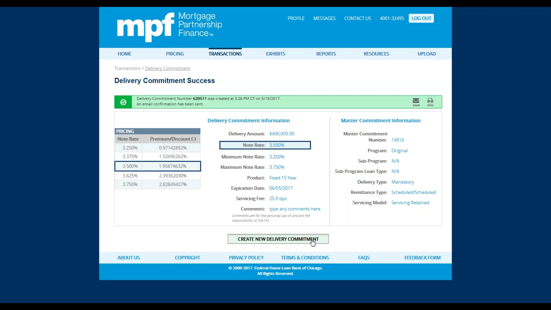This screenshot has width=551, height=310.
Task: Click the green success checkmark icon
Action: (123, 102)
